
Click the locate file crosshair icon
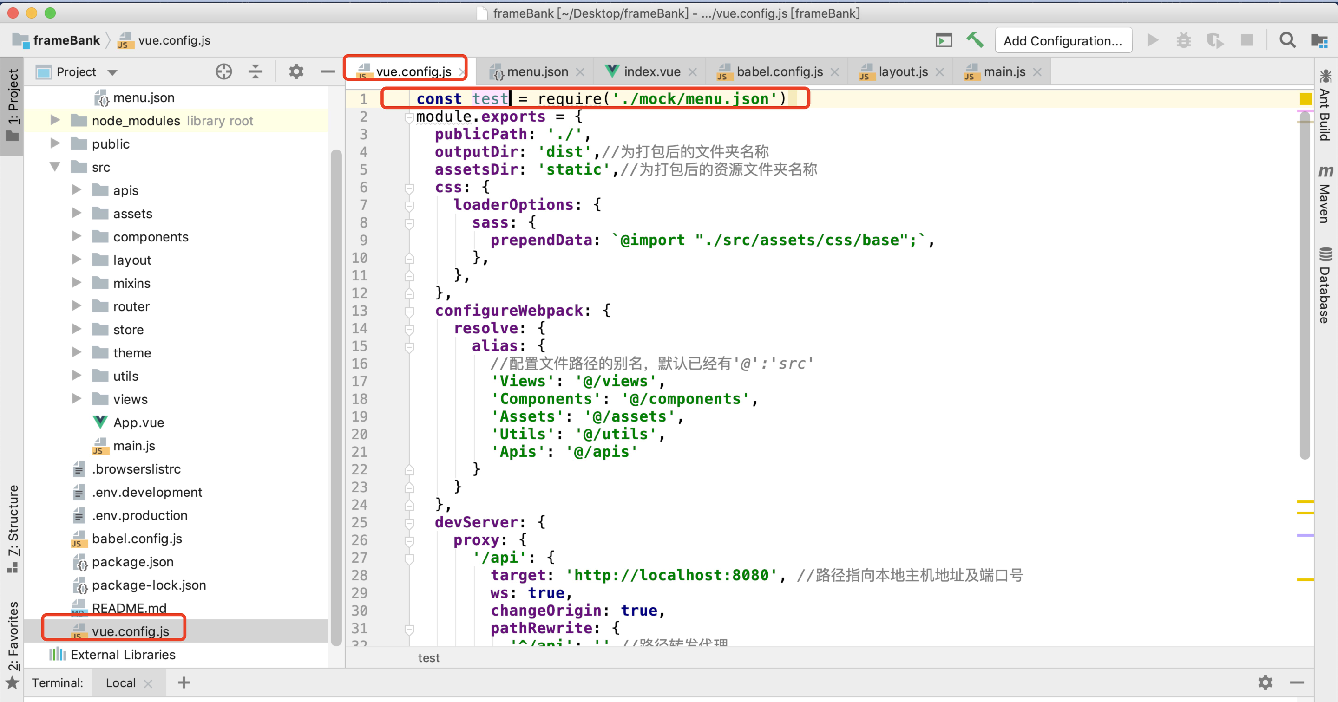coord(224,71)
